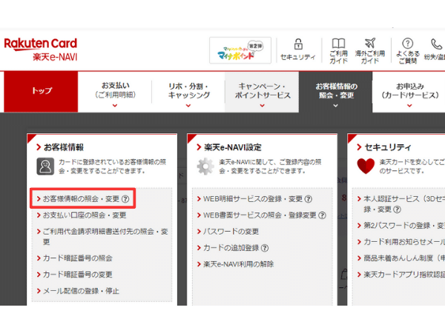Click the red heart icon under セキュリティ

(x=366, y=166)
